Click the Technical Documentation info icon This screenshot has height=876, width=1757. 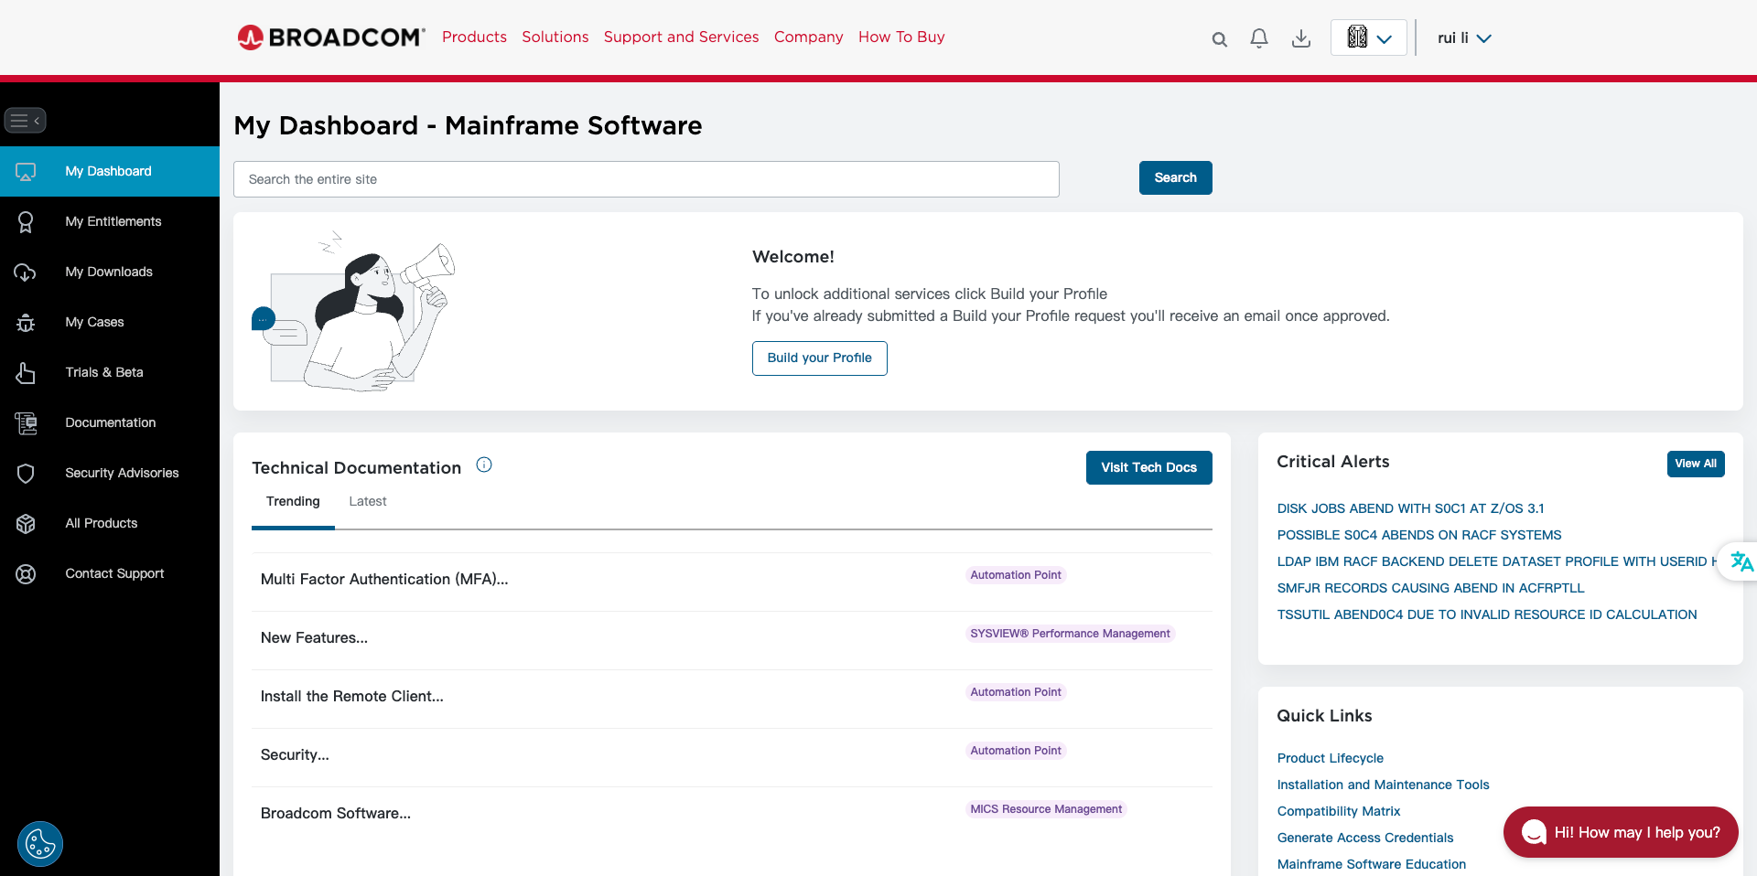coord(484,465)
